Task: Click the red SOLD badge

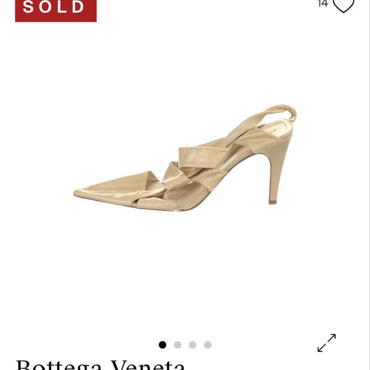Action: tap(55, 10)
